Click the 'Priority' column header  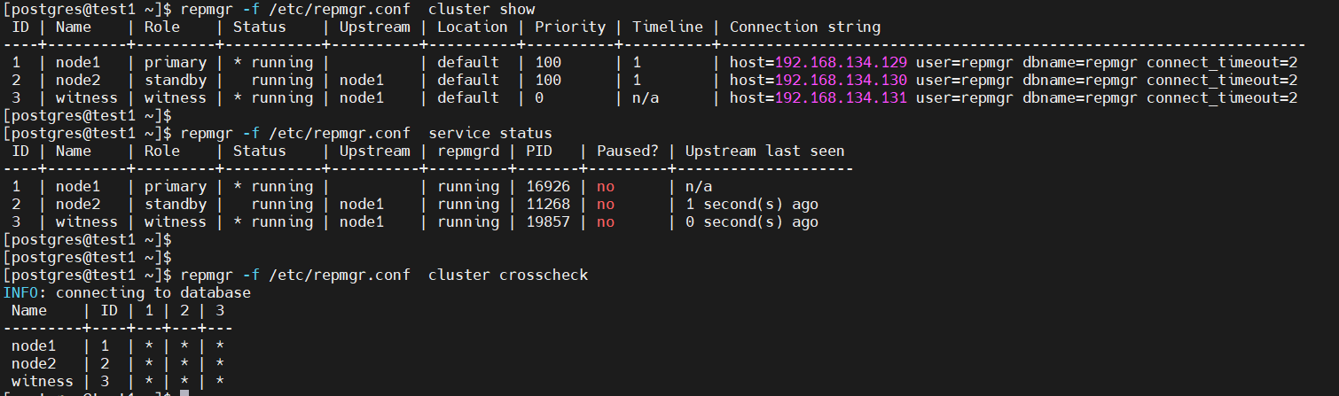tap(570, 27)
